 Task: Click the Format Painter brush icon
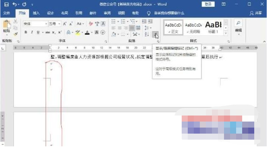pos(15,34)
